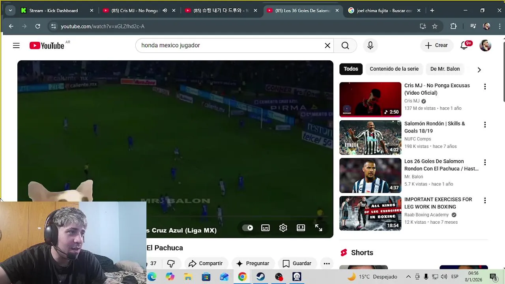Screen dimensions: 505x284
Task: Install or cast icon in the address bar
Action: coord(423,26)
